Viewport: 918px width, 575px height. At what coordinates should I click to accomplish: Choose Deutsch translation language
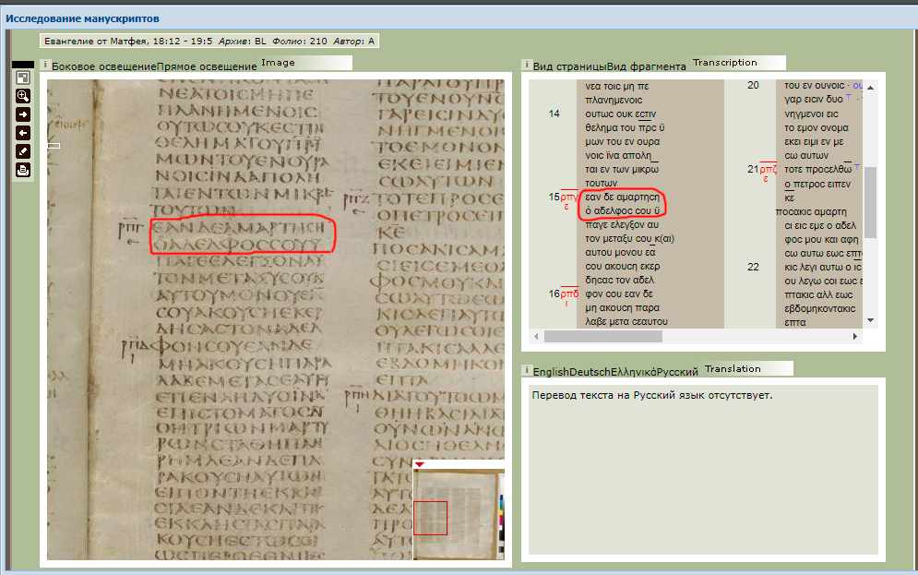590,372
